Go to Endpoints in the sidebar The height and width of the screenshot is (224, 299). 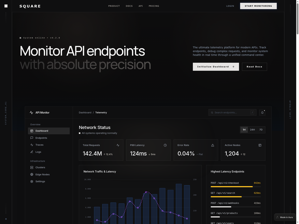pos(49,138)
